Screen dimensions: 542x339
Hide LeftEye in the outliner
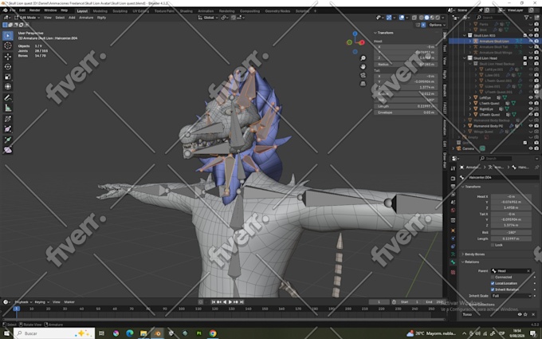tap(531, 97)
